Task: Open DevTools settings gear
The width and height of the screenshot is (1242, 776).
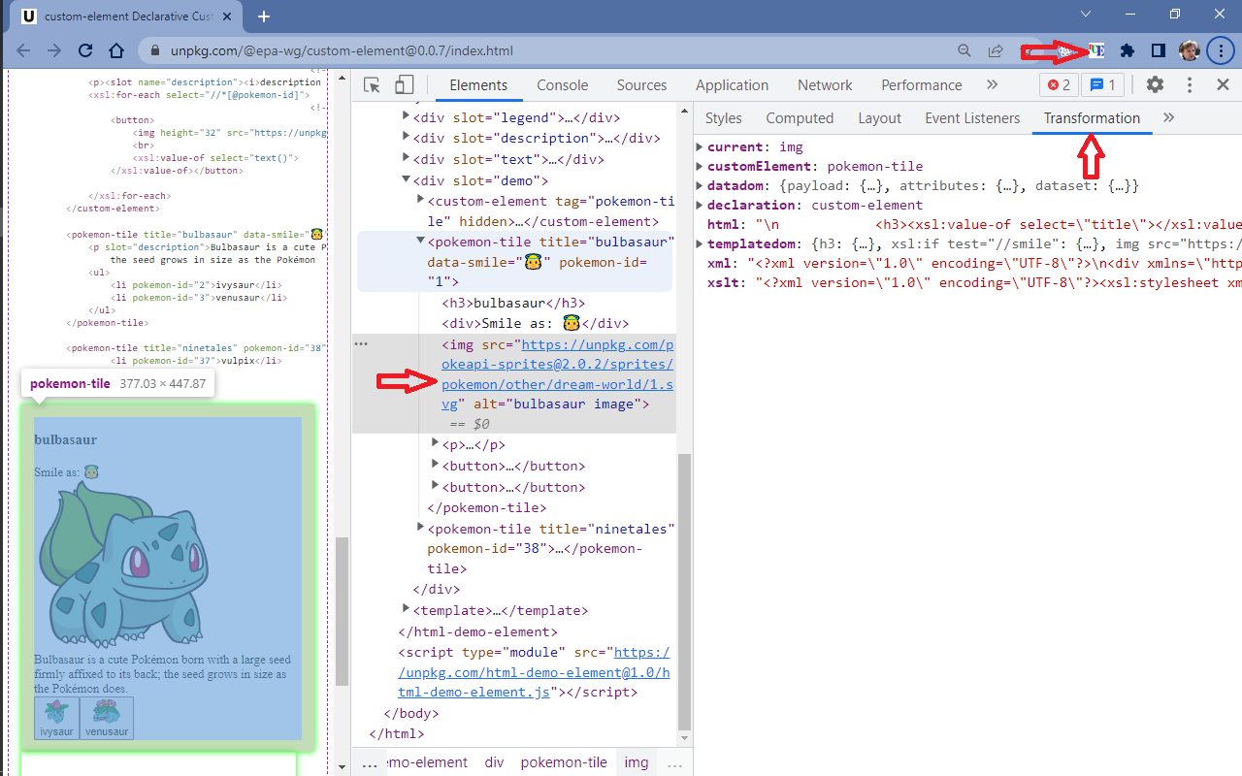Action: pyautogui.click(x=1155, y=85)
